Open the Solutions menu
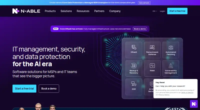The height and width of the screenshot is (110, 200). point(66,11)
